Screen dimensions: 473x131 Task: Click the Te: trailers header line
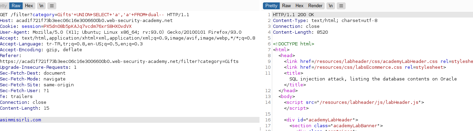click(16, 96)
